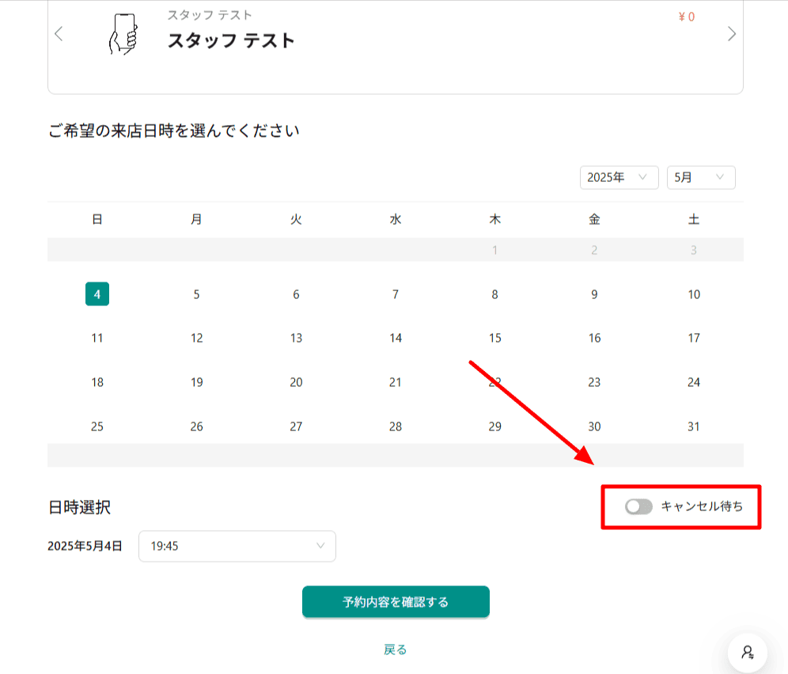Viewport: 788px width, 674px height.
Task: Click 予約内容を確認する button
Action: (x=396, y=602)
